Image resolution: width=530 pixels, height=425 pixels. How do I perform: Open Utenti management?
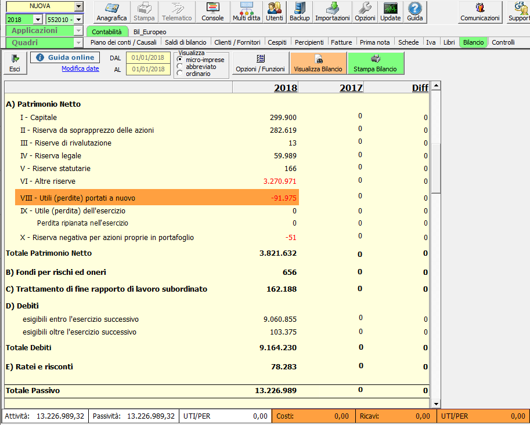pos(275,12)
